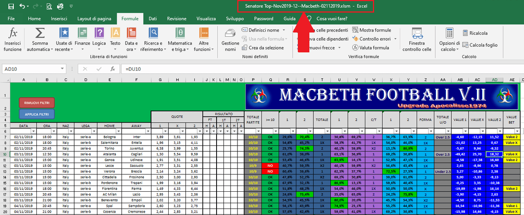Open the File tab

click(x=11, y=18)
